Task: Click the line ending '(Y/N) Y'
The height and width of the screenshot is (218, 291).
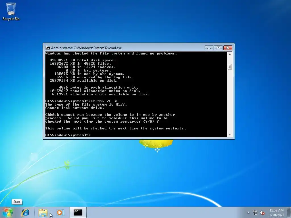Action: point(102,121)
